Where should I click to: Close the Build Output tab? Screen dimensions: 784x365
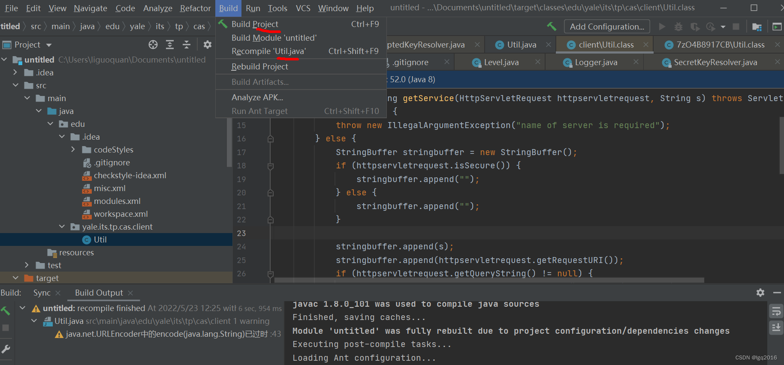click(x=130, y=293)
